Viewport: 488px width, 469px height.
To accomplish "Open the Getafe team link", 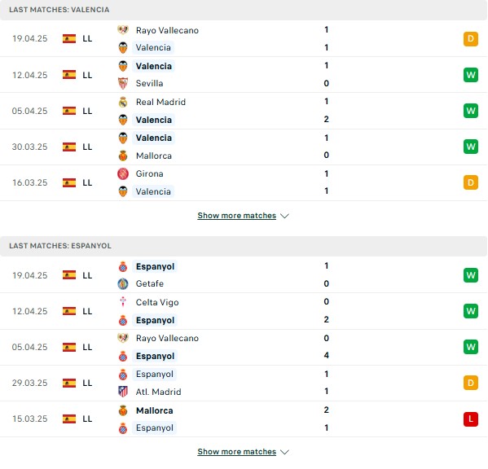I will [x=150, y=283].
